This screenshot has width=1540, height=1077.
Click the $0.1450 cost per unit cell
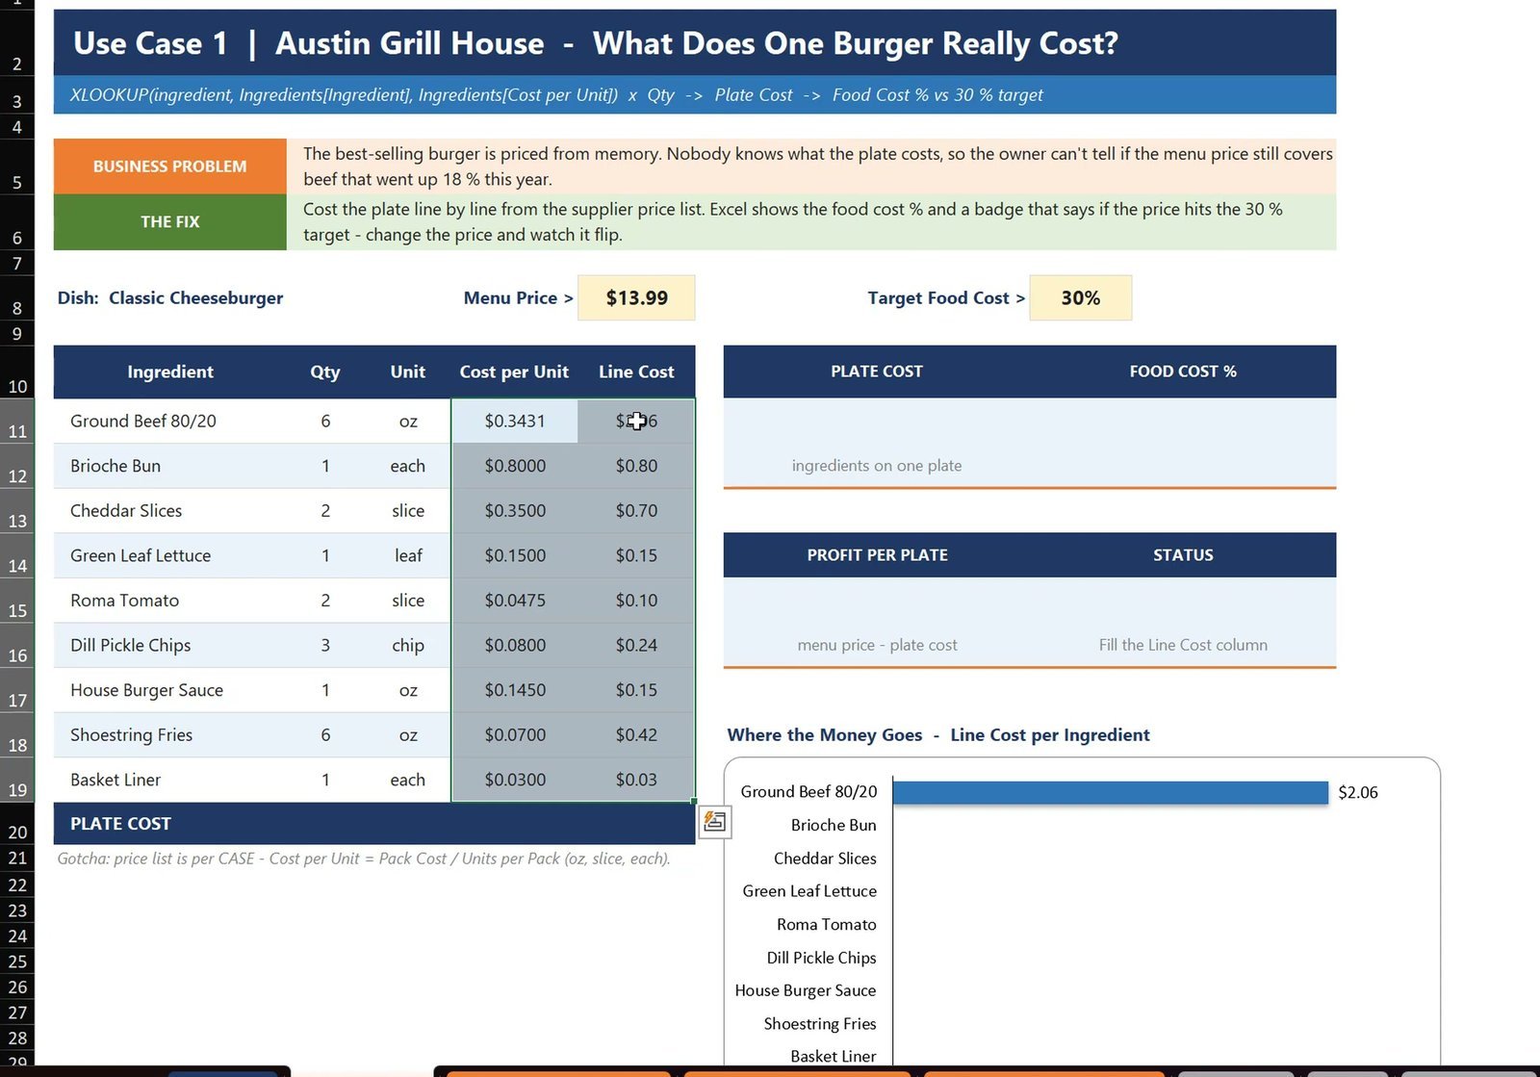[x=514, y=690]
